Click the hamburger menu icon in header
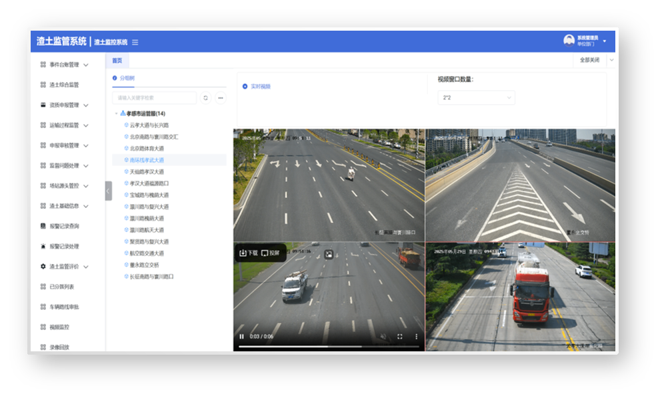The width and height of the screenshot is (662, 398). [x=135, y=42]
